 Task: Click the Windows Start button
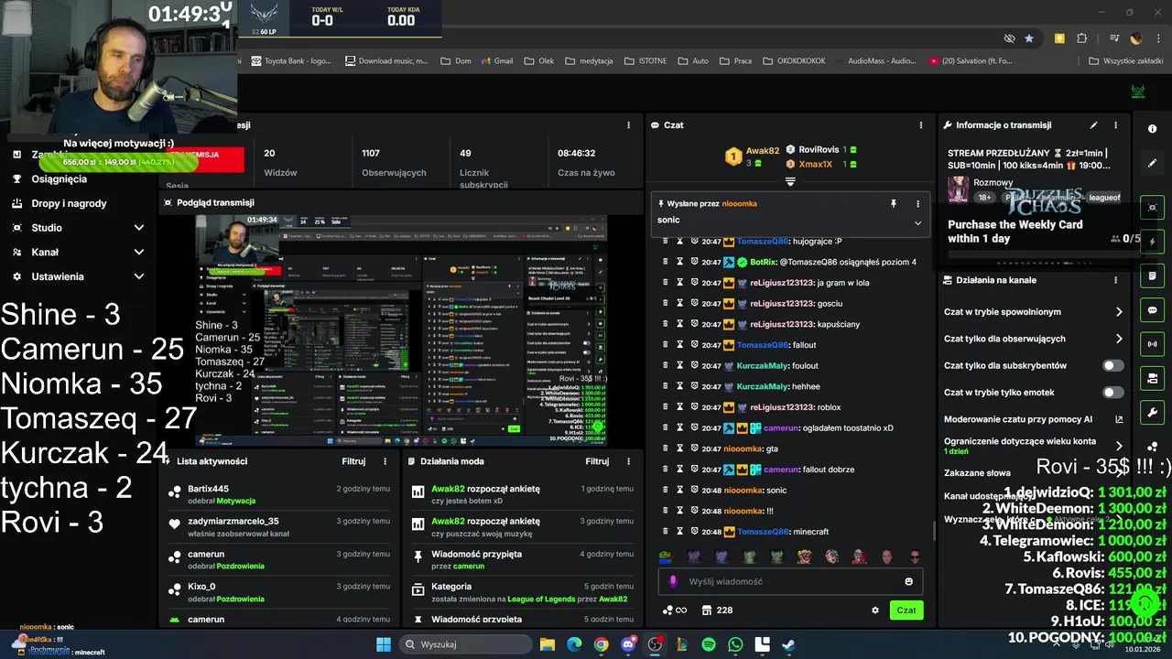point(384,644)
